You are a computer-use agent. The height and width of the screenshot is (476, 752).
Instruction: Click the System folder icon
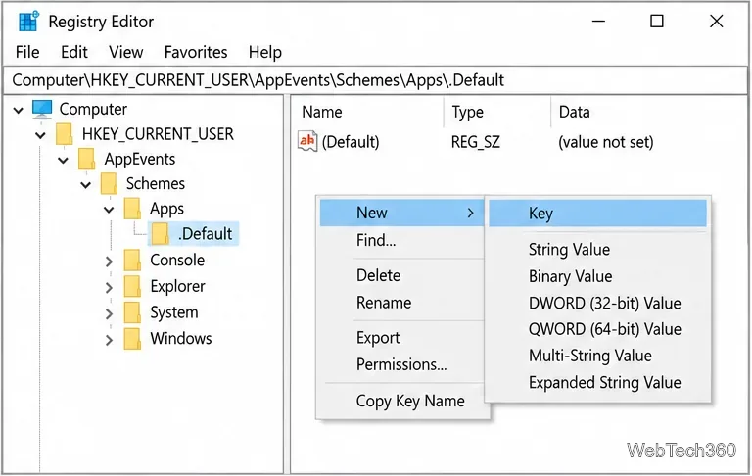point(132,312)
